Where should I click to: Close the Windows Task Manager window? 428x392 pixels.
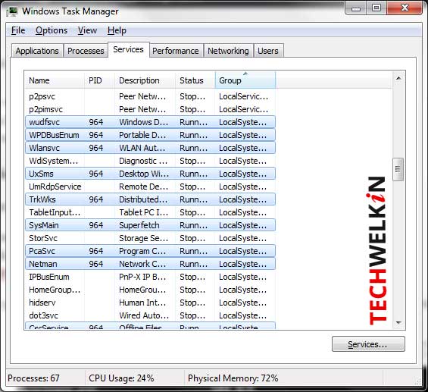(405, 8)
